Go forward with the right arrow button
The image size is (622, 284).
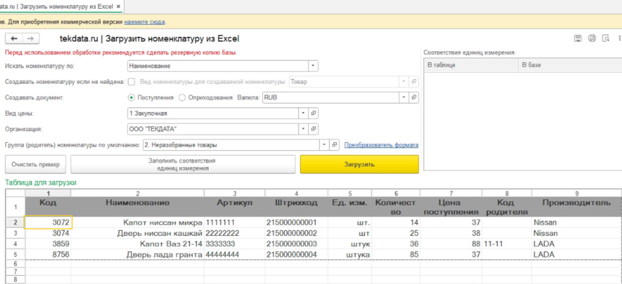pos(31,39)
